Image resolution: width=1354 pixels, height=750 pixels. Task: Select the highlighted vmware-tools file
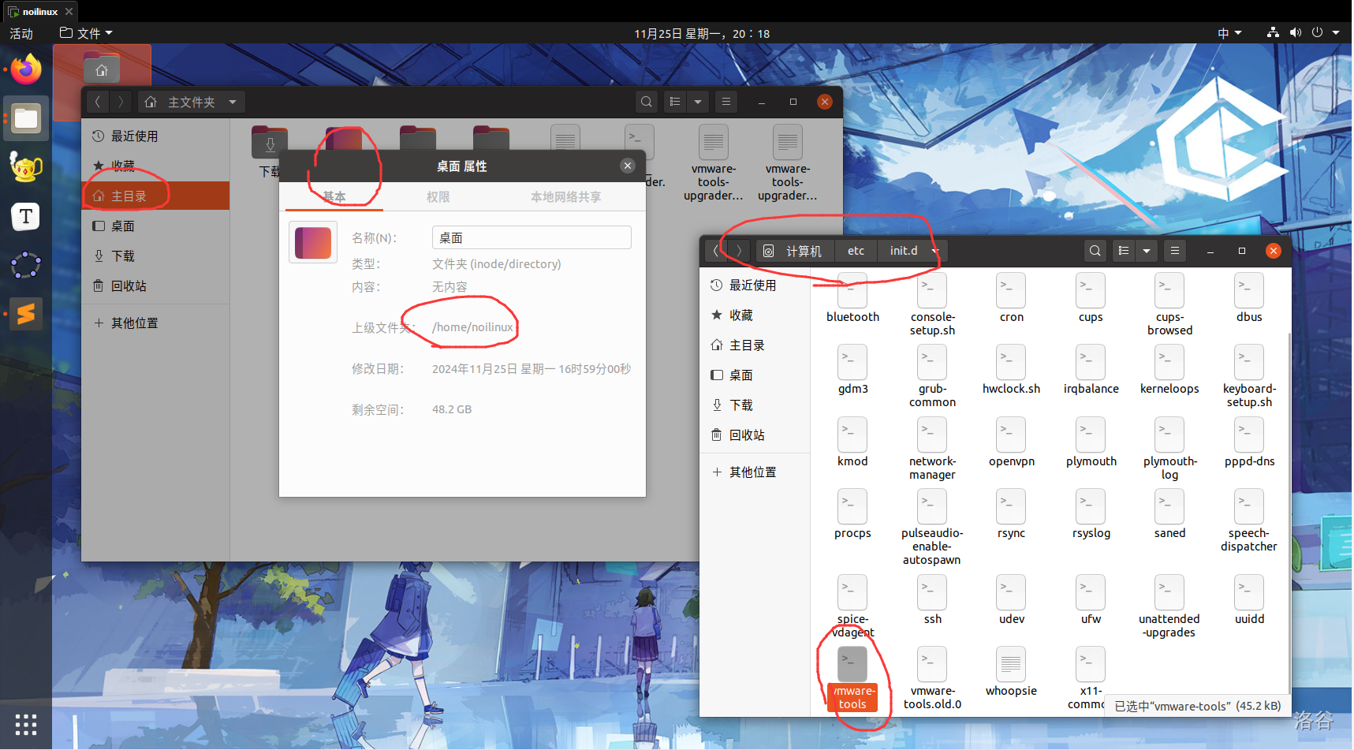pyautogui.click(x=852, y=678)
